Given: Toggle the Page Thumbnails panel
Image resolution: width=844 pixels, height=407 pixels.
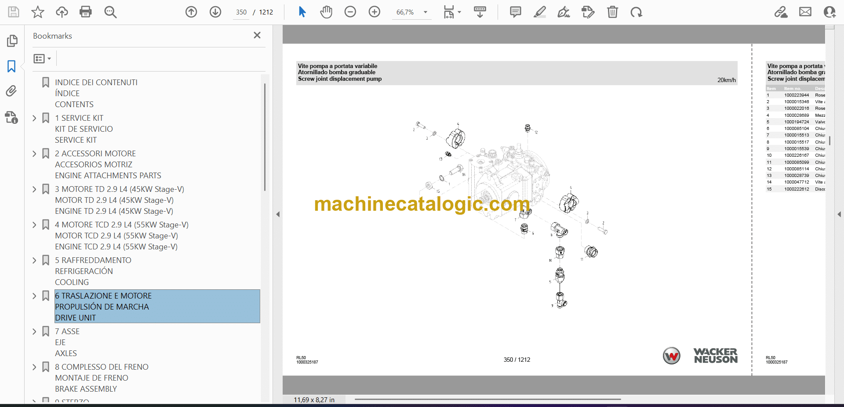Looking at the screenshot, I should point(12,41).
